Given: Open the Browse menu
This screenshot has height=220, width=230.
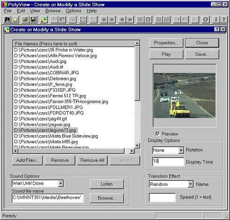Looking at the screenshot, I should (53, 11).
